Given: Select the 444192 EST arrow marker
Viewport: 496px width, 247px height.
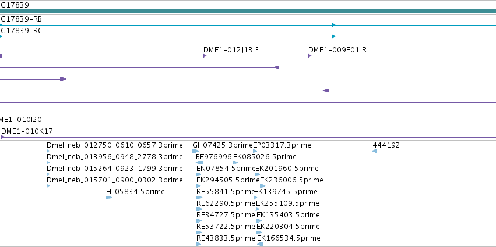Looking at the screenshot, I should click(x=375, y=151).
